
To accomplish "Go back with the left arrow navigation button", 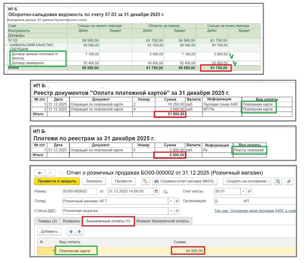I will [x=40, y=173].
